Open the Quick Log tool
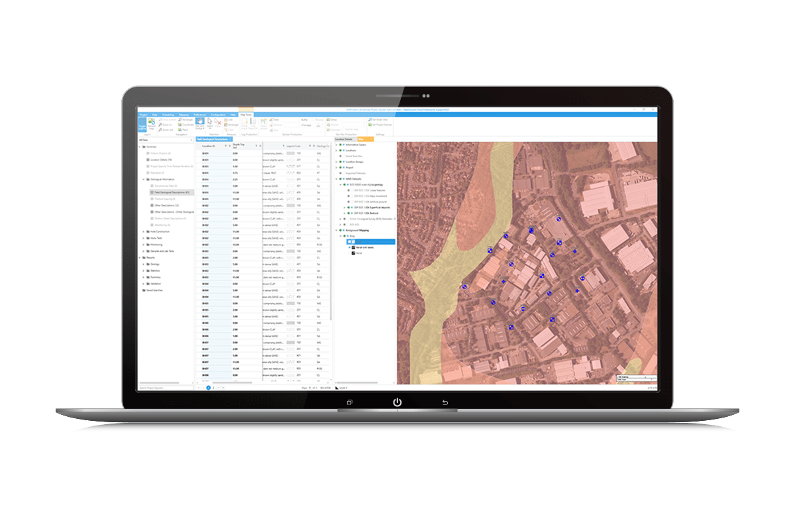This screenshot has height=517, width=795. coord(244,122)
